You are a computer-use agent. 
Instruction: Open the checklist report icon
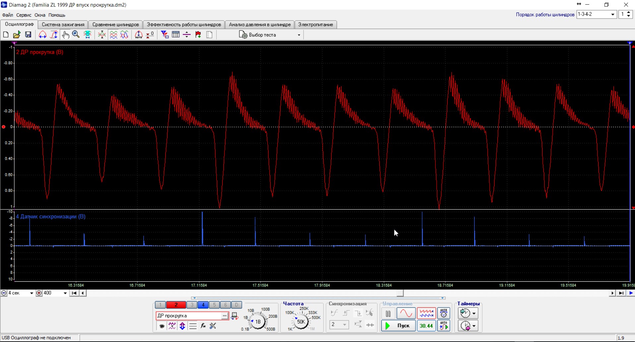point(209,34)
